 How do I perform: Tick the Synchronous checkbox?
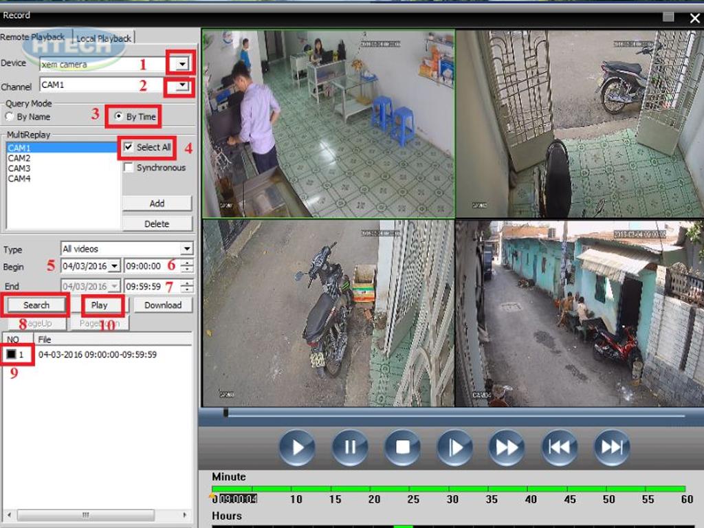point(129,168)
